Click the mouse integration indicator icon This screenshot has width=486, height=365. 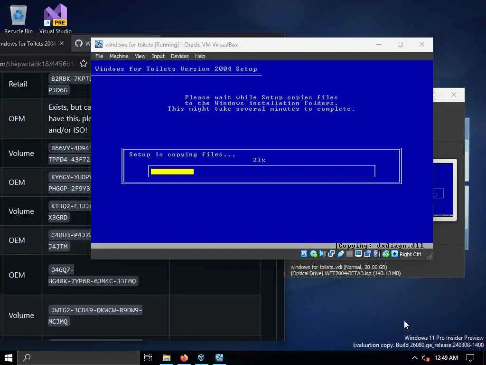(385, 254)
